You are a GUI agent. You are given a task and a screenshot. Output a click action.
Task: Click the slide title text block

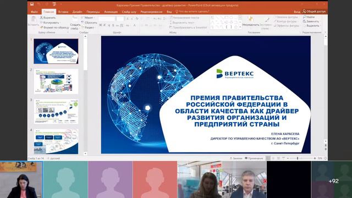click(237, 111)
